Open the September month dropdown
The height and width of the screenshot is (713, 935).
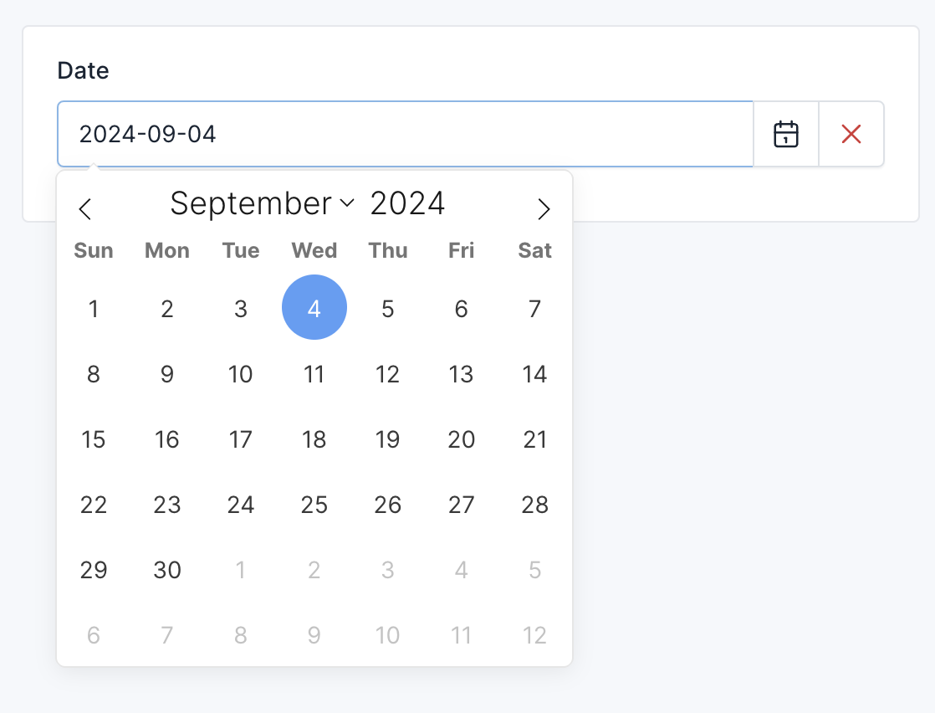click(251, 203)
